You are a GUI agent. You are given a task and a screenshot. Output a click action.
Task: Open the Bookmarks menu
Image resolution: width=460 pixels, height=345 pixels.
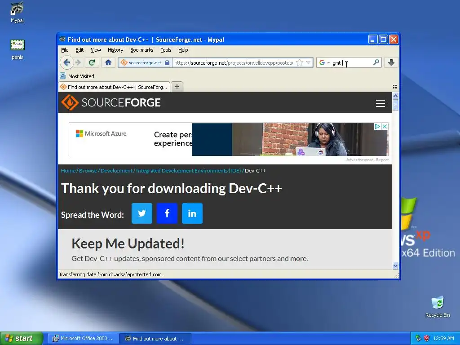click(x=142, y=50)
